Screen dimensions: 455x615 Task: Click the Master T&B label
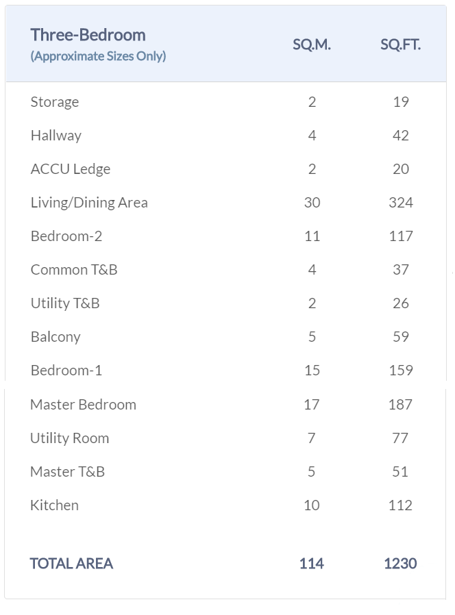click(x=67, y=472)
